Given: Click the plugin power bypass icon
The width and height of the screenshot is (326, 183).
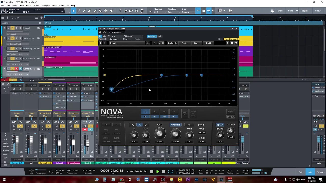Looking at the screenshot, I should point(100,36).
